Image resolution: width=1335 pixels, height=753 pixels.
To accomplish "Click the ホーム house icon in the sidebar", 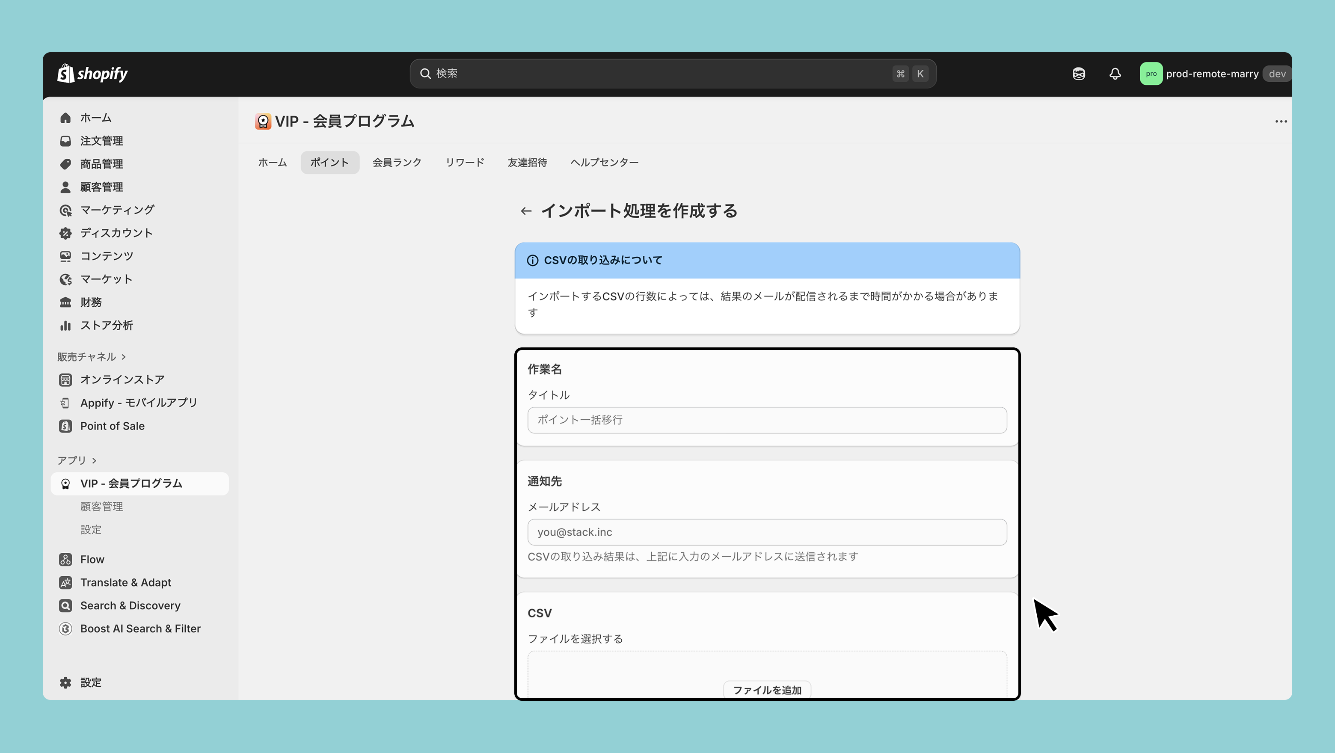I will point(65,118).
